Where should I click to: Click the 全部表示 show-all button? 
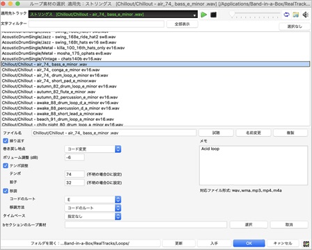click(182, 24)
